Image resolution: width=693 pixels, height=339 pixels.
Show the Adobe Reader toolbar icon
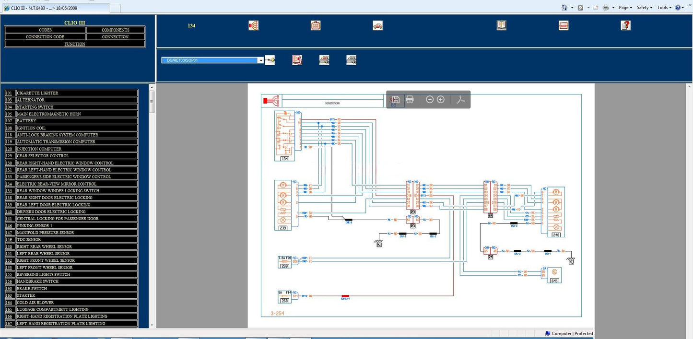[460, 99]
